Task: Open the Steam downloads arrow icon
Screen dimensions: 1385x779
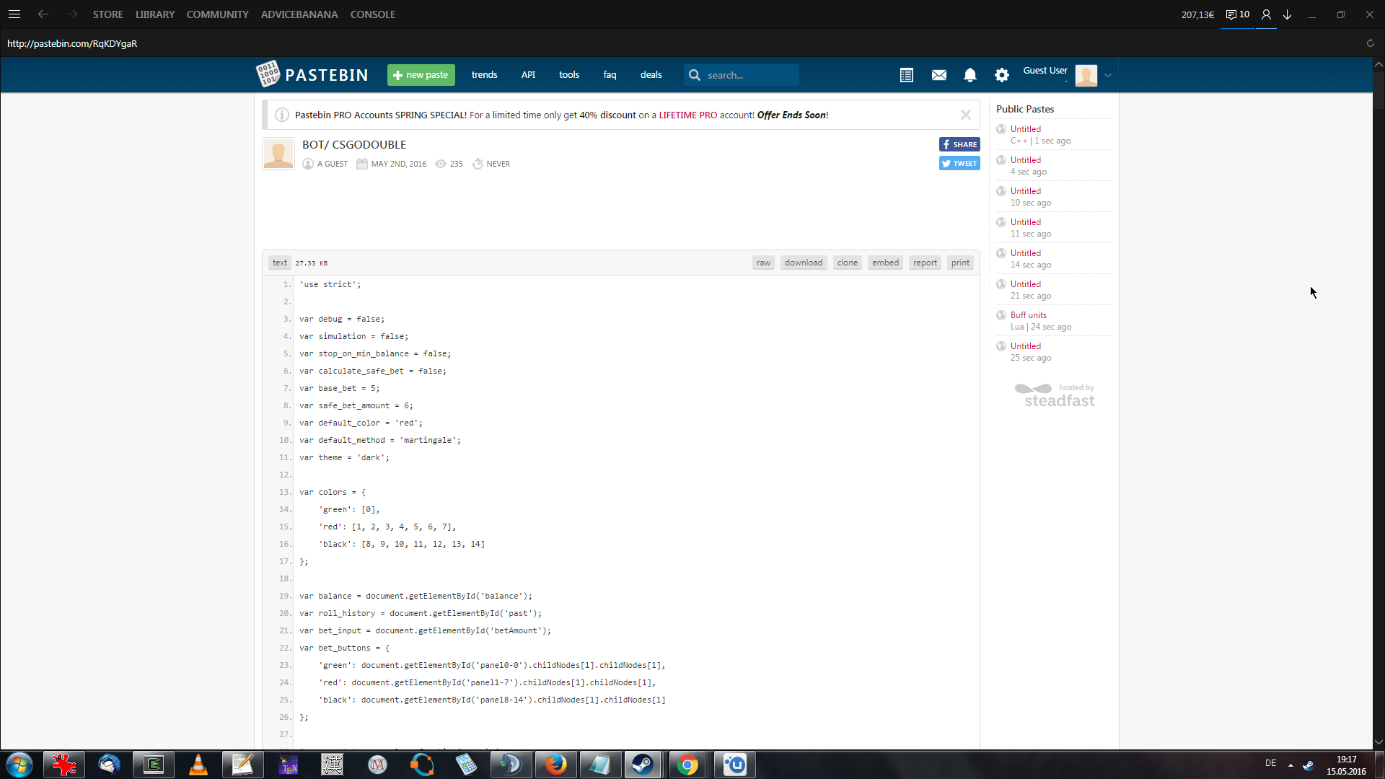Action: pos(1288,14)
